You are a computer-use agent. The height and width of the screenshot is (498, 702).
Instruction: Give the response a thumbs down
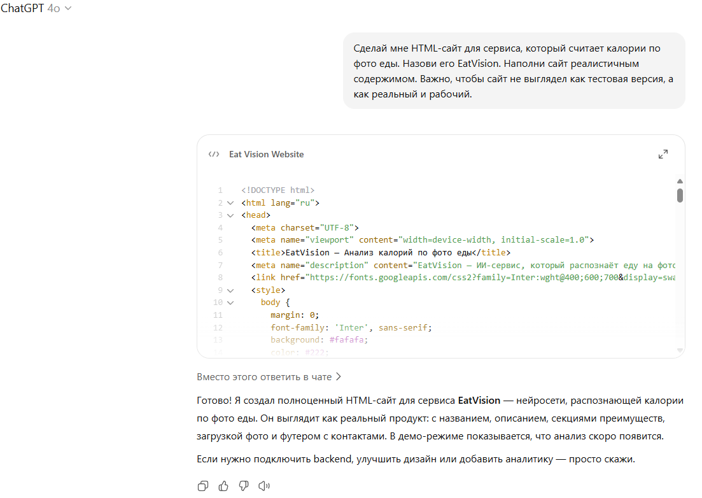(244, 486)
